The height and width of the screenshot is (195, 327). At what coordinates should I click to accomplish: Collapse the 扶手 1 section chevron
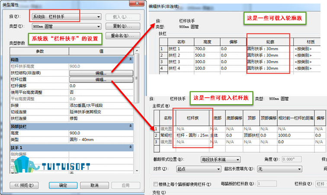click(131, 147)
